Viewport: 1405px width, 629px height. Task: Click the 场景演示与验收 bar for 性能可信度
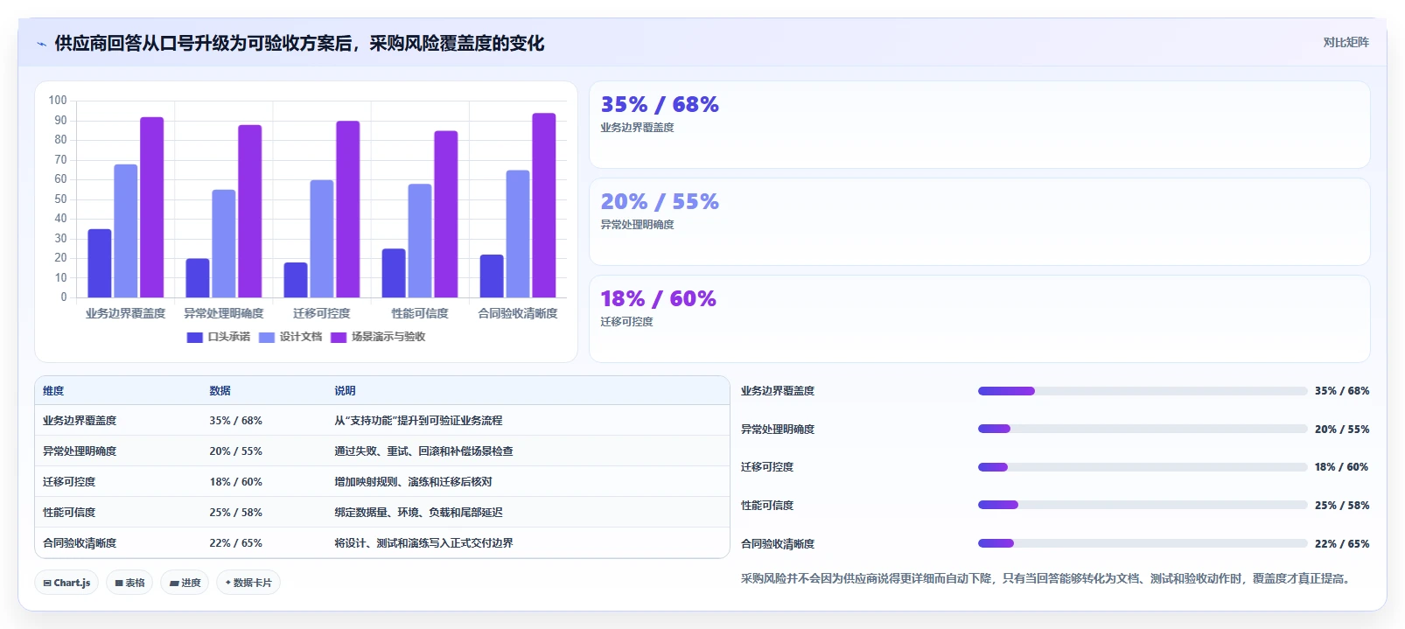pyautogui.click(x=446, y=214)
